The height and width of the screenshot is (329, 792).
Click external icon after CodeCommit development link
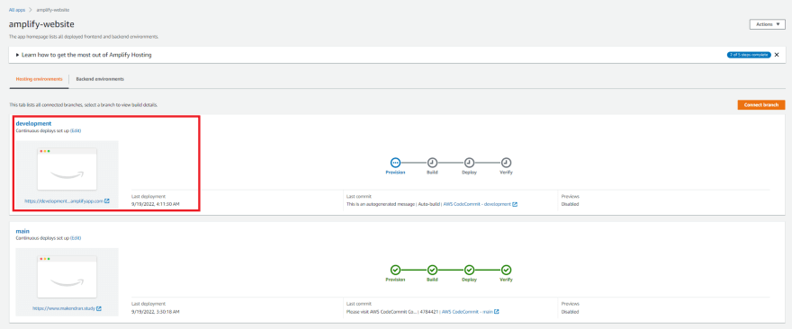pos(515,204)
